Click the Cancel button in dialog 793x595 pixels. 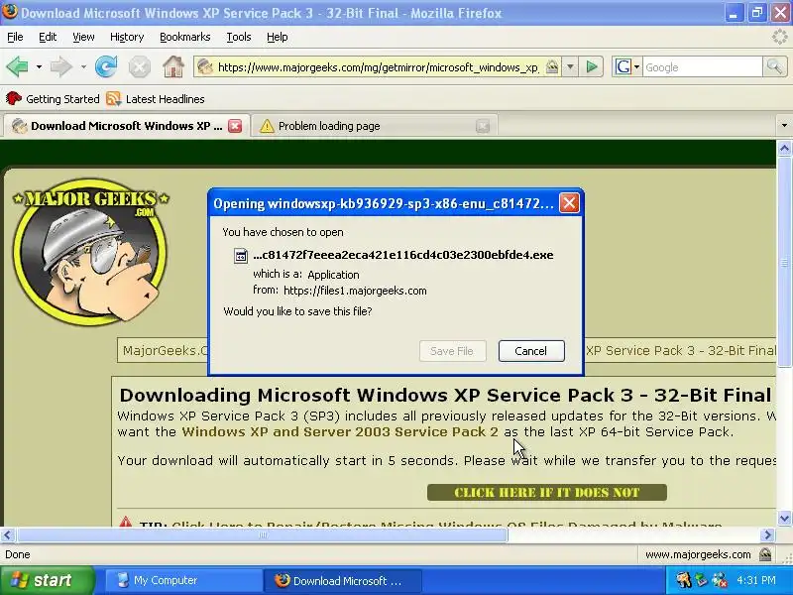(531, 351)
